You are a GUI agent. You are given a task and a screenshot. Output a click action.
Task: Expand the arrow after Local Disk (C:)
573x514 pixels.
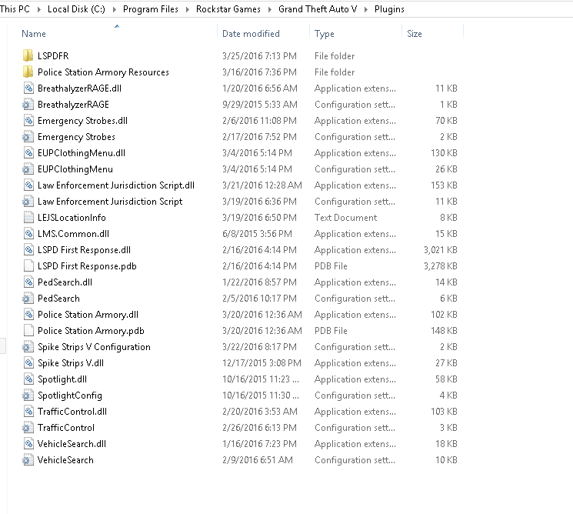click(x=115, y=9)
